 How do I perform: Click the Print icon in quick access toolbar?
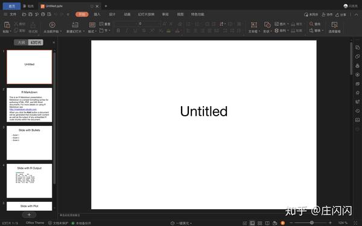coord(43,14)
